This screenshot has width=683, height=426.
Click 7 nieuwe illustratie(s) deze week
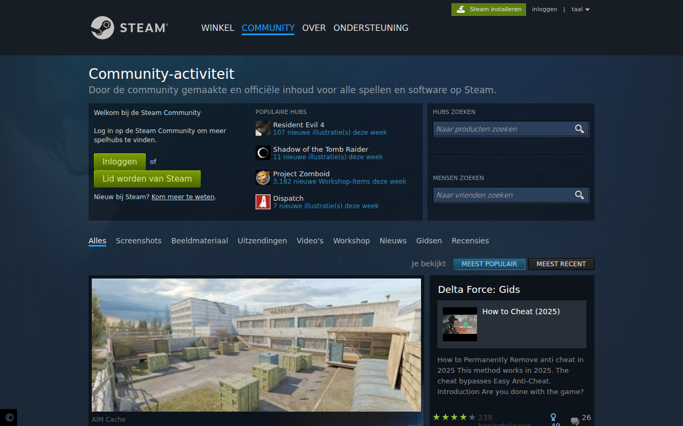point(326,206)
